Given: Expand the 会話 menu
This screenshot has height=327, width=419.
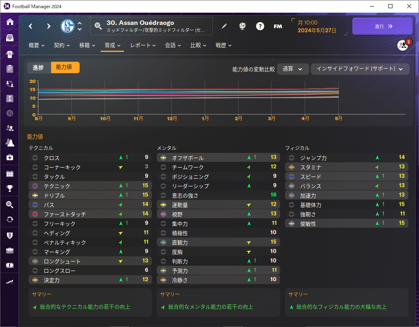Looking at the screenshot, I should pyautogui.click(x=173, y=45).
